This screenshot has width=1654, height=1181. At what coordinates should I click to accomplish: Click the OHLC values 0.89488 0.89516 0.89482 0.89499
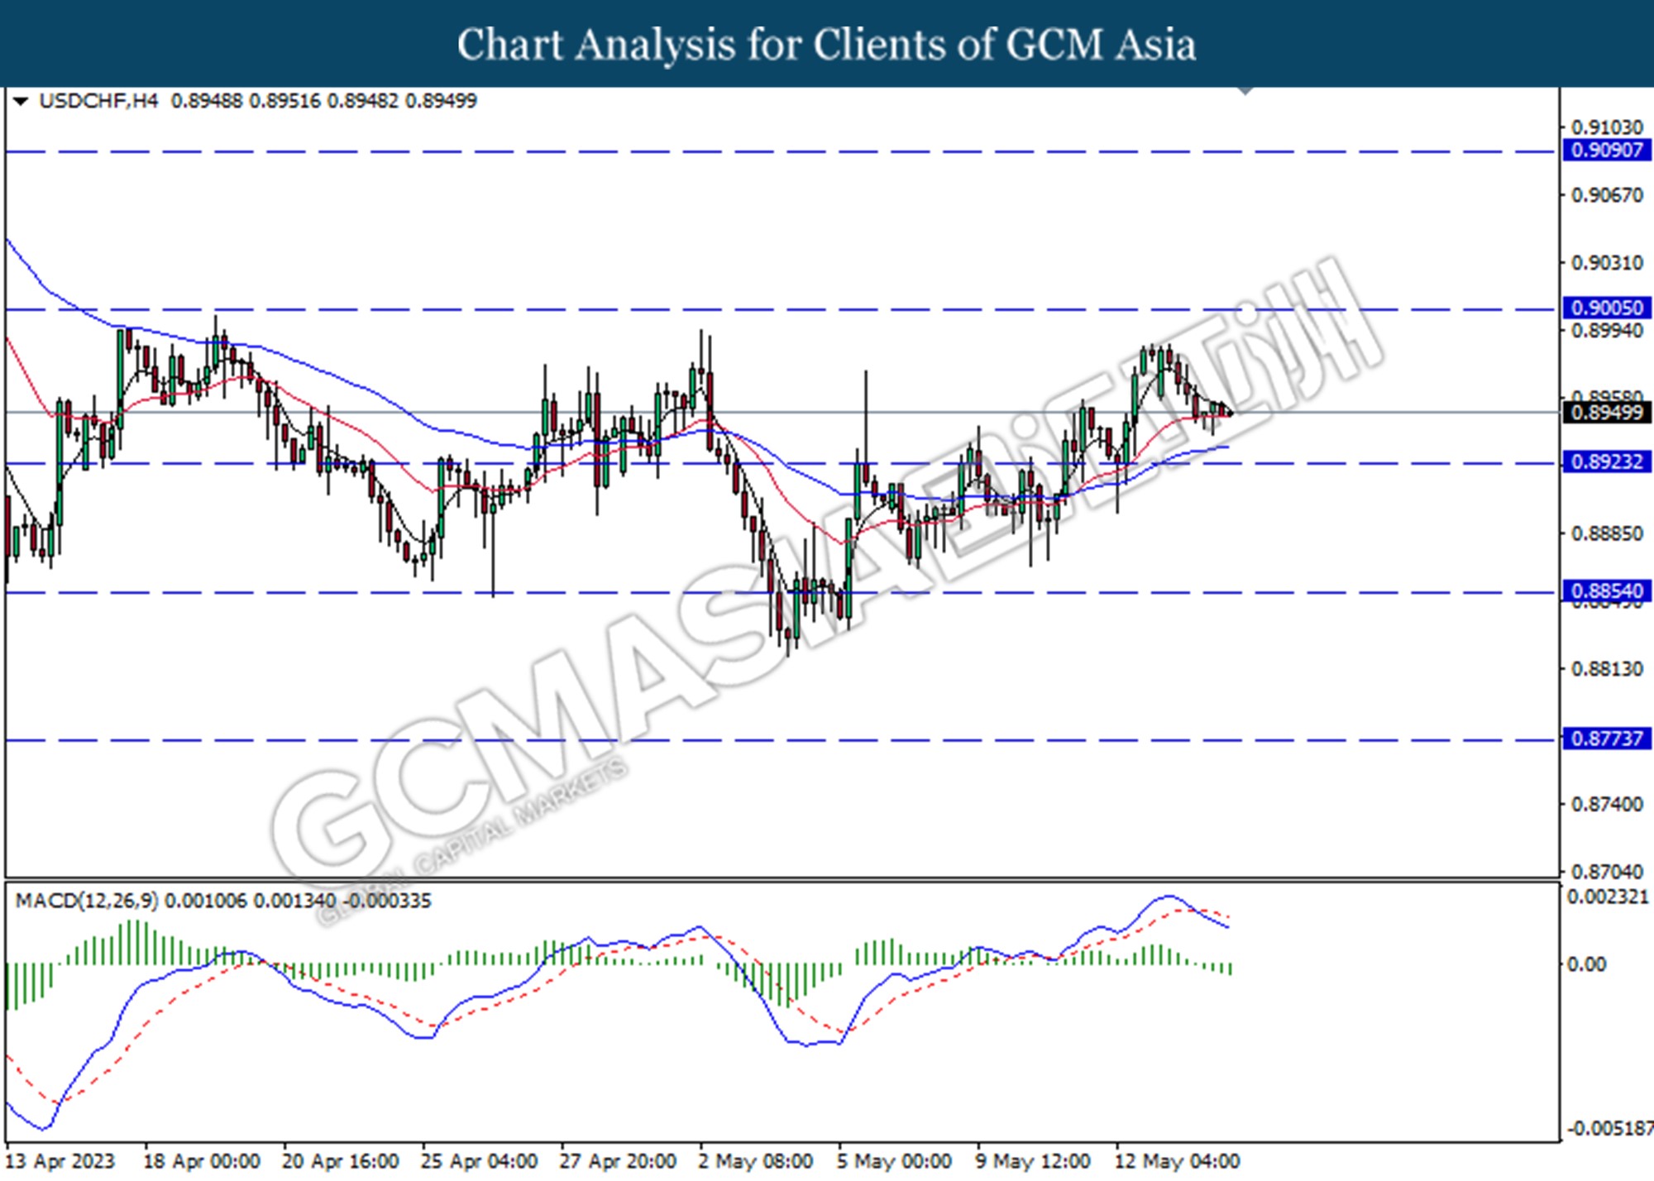(323, 101)
